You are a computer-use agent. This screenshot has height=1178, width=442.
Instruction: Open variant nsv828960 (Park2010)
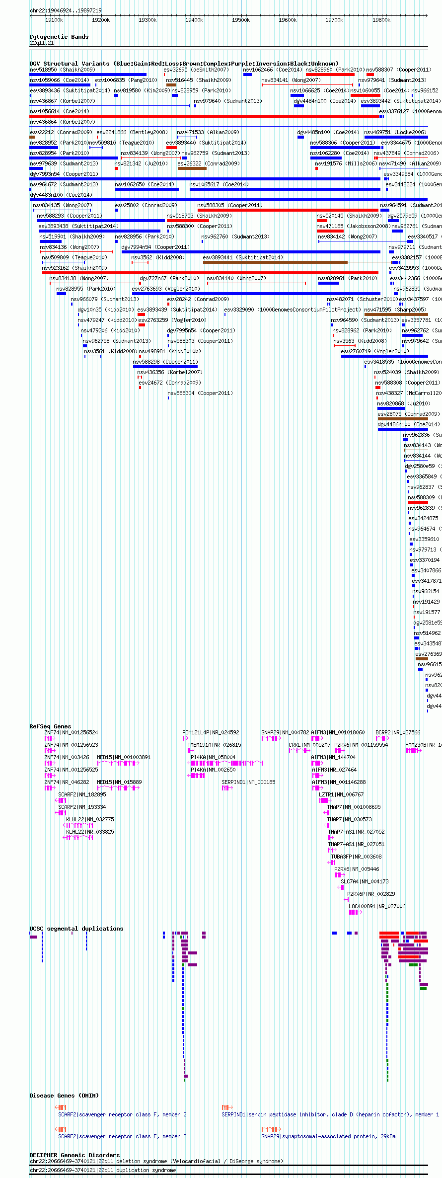(x=330, y=75)
